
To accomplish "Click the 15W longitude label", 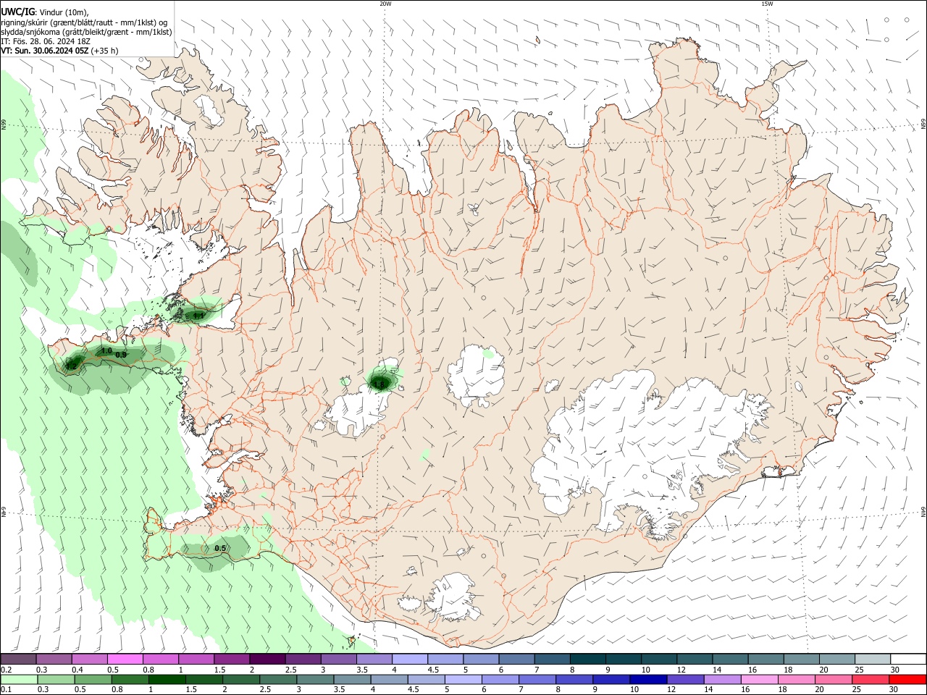I will pos(768,4).
